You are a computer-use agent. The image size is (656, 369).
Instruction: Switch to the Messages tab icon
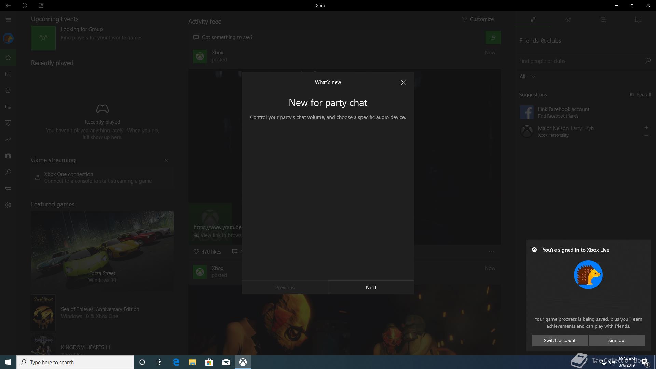(603, 20)
